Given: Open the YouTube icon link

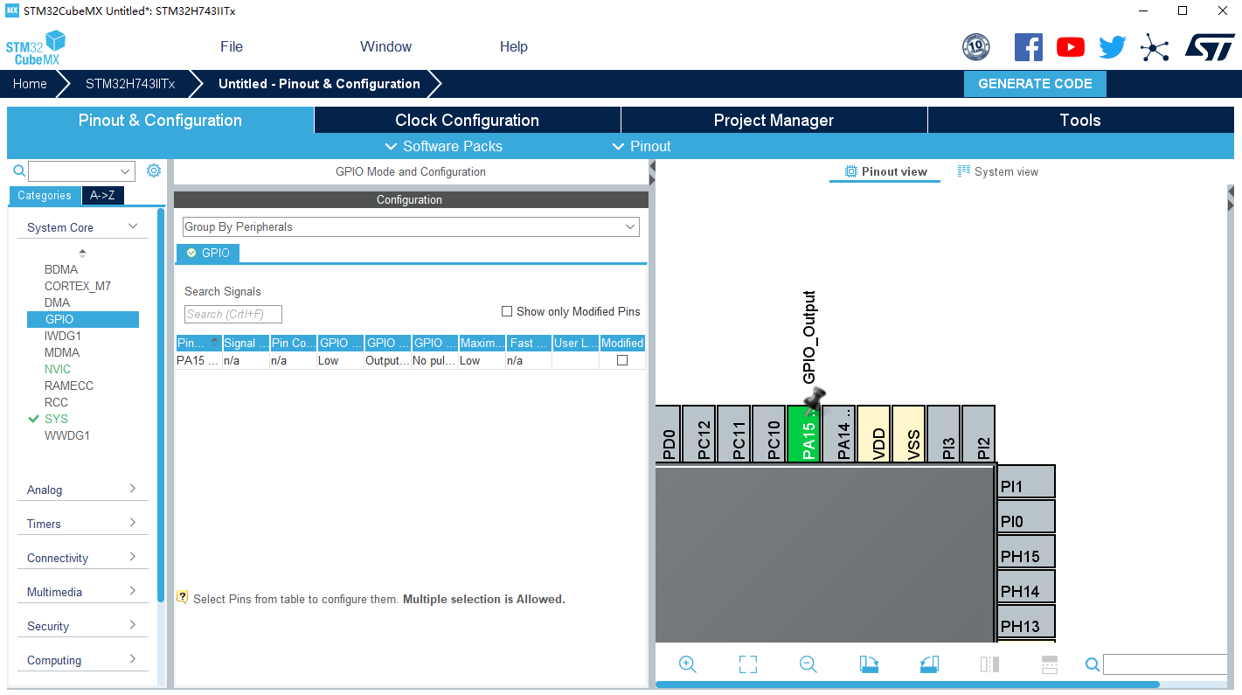Looking at the screenshot, I should pos(1071,47).
